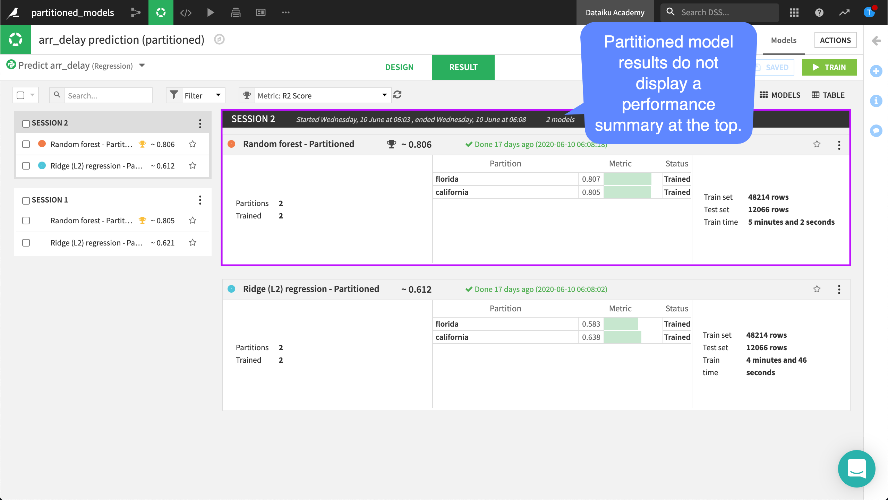
Task: Open the Filter dropdown
Action: [203, 95]
